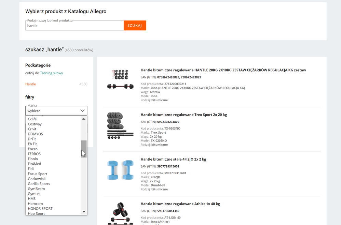
Task: Select HONOR SPORT brand option
Action: click(x=40, y=209)
